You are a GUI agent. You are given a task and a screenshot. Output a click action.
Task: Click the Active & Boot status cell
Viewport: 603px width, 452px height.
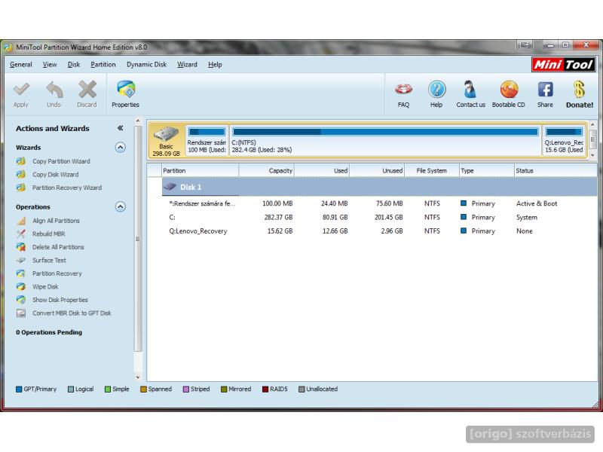pyautogui.click(x=537, y=203)
